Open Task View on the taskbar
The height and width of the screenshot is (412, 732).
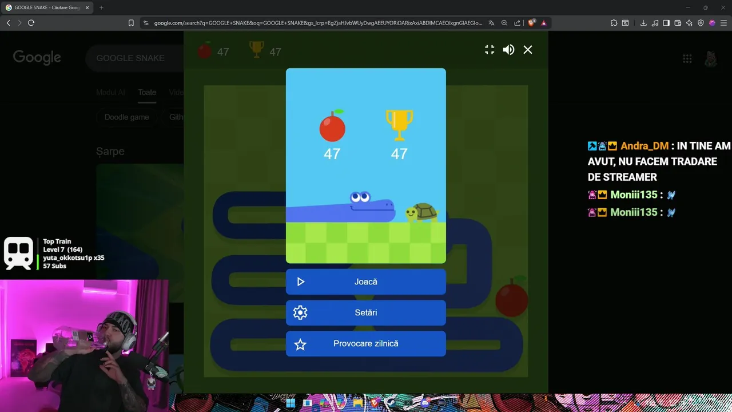coord(307,403)
